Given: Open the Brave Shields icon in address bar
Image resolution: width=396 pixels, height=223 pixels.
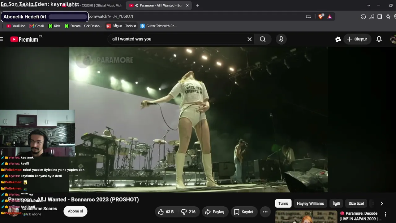Looking at the screenshot, I should tap(321, 16).
